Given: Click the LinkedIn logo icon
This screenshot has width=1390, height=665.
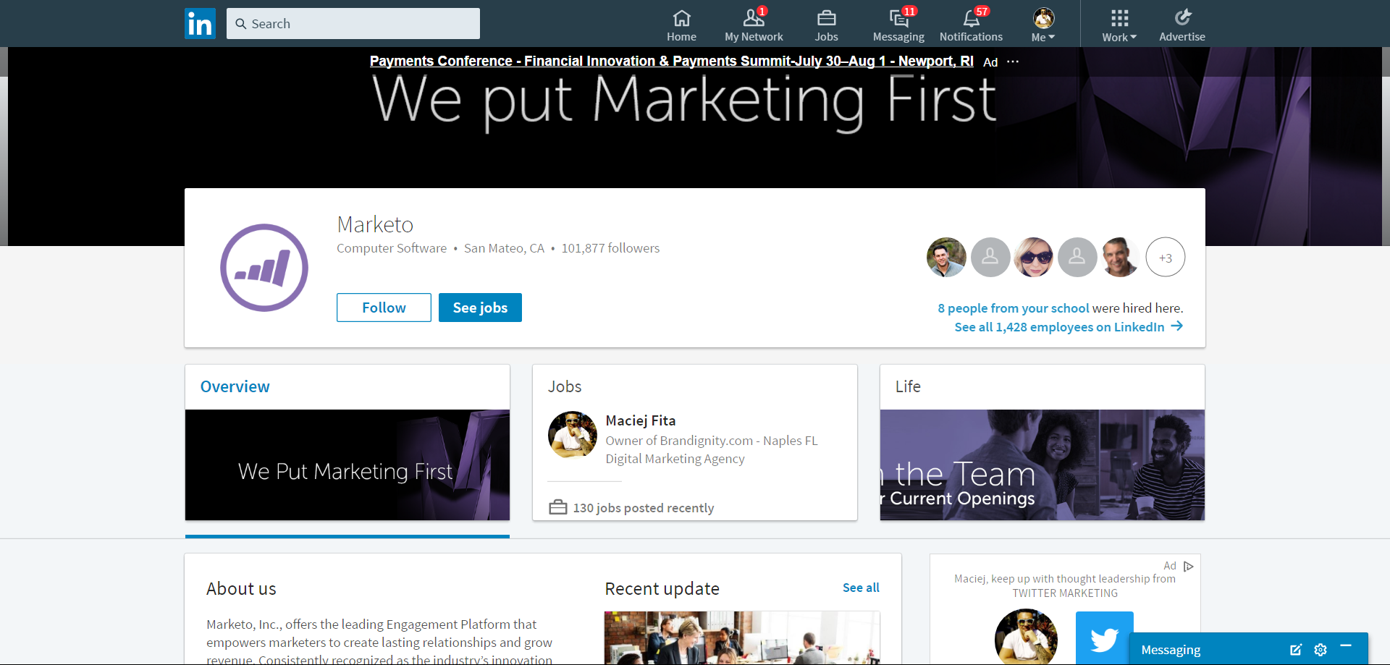Looking at the screenshot, I should (x=200, y=23).
